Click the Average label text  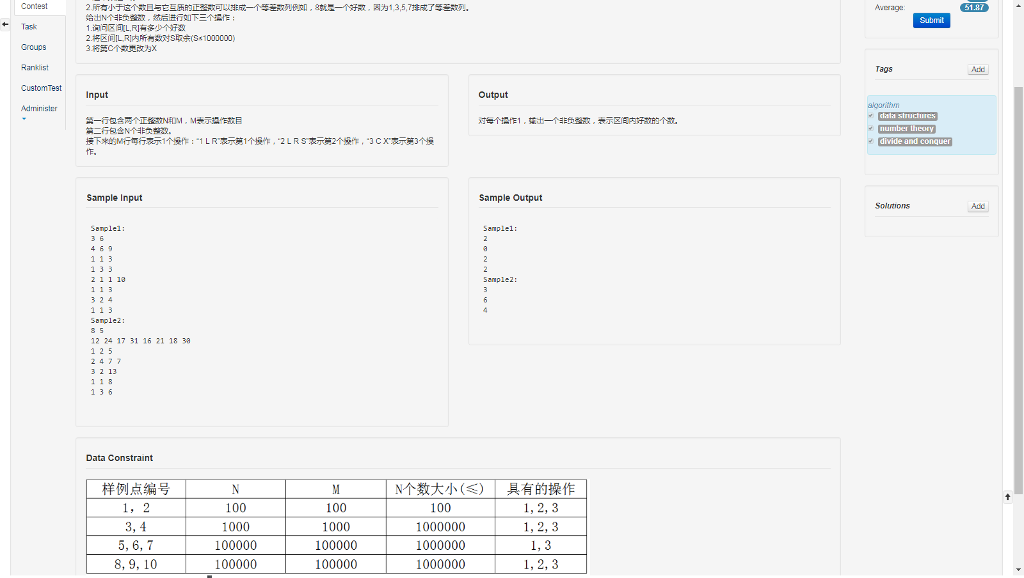coord(890,8)
